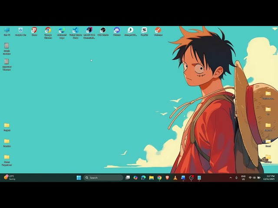This screenshot has height=208, width=278.
Task: Expand the hidden system tray icons chevron
Action: coord(231,178)
